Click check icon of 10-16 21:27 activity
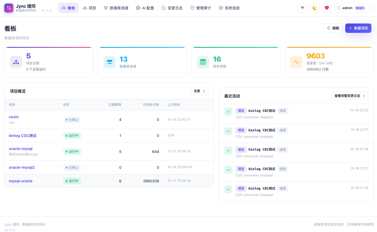 point(228,170)
